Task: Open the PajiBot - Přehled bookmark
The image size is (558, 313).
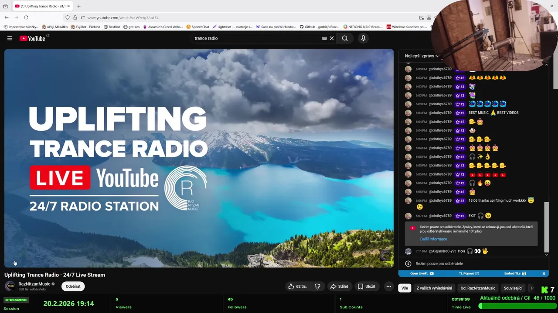Action: coord(85,27)
